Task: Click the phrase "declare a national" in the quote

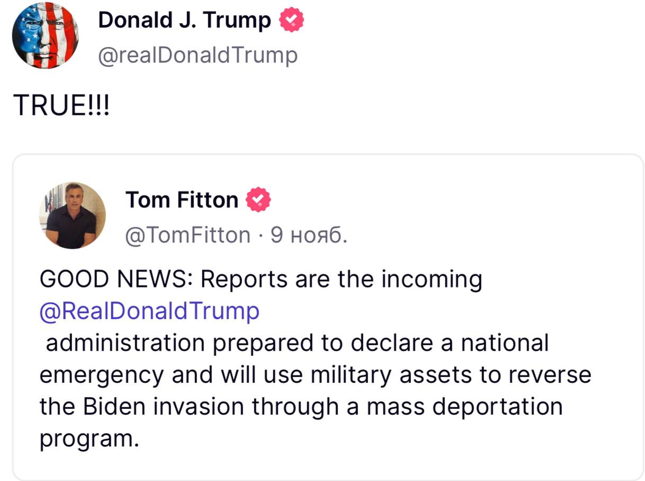Action: click(449, 343)
